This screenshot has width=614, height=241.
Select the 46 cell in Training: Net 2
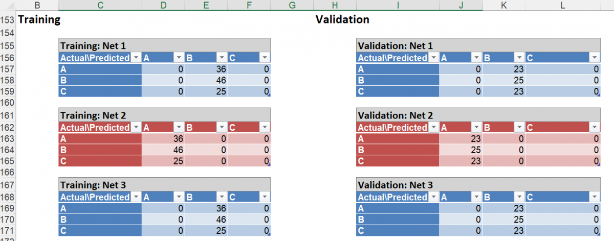pos(163,151)
